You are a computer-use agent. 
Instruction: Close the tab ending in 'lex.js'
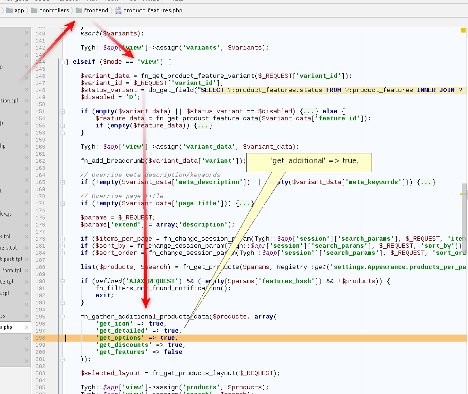26,214
